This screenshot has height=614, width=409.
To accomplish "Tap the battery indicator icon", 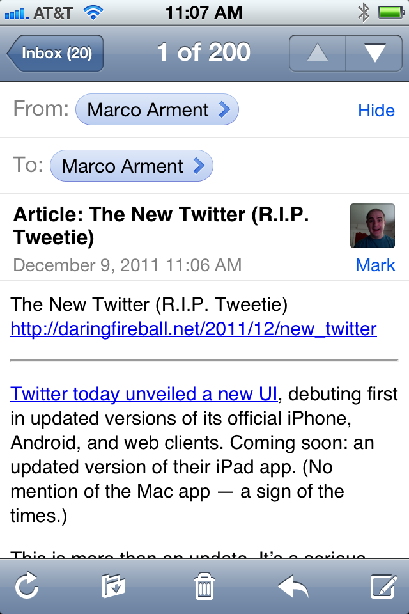I will (x=389, y=12).
